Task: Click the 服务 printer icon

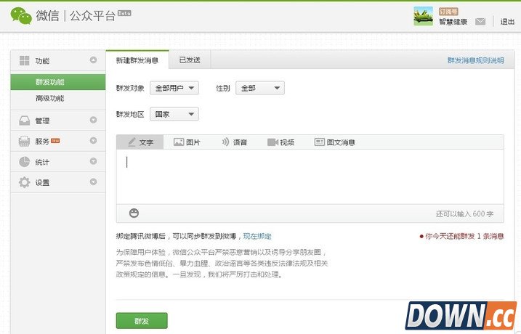Action: [24, 142]
